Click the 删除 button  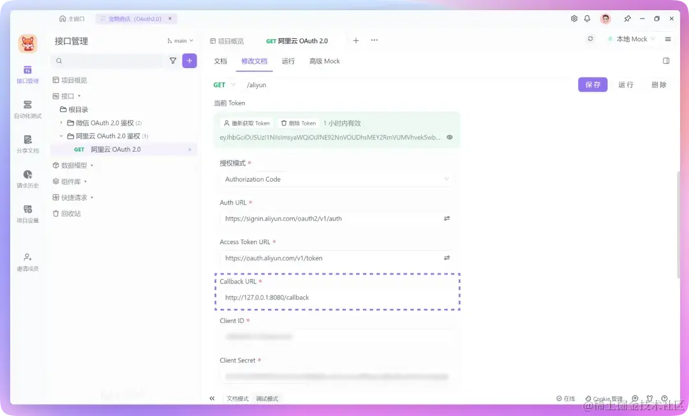pyautogui.click(x=658, y=85)
